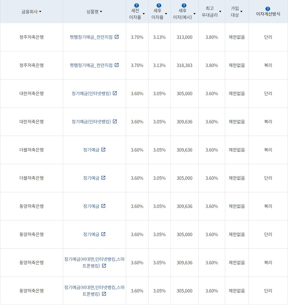Click external link icon for 더블저축은행 정기예금
288x305 pixels.
[x=104, y=150]
